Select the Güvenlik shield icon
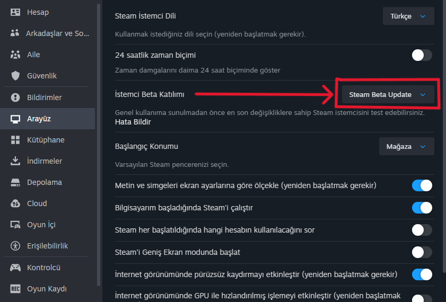446x302 pixels. point(15,76)
